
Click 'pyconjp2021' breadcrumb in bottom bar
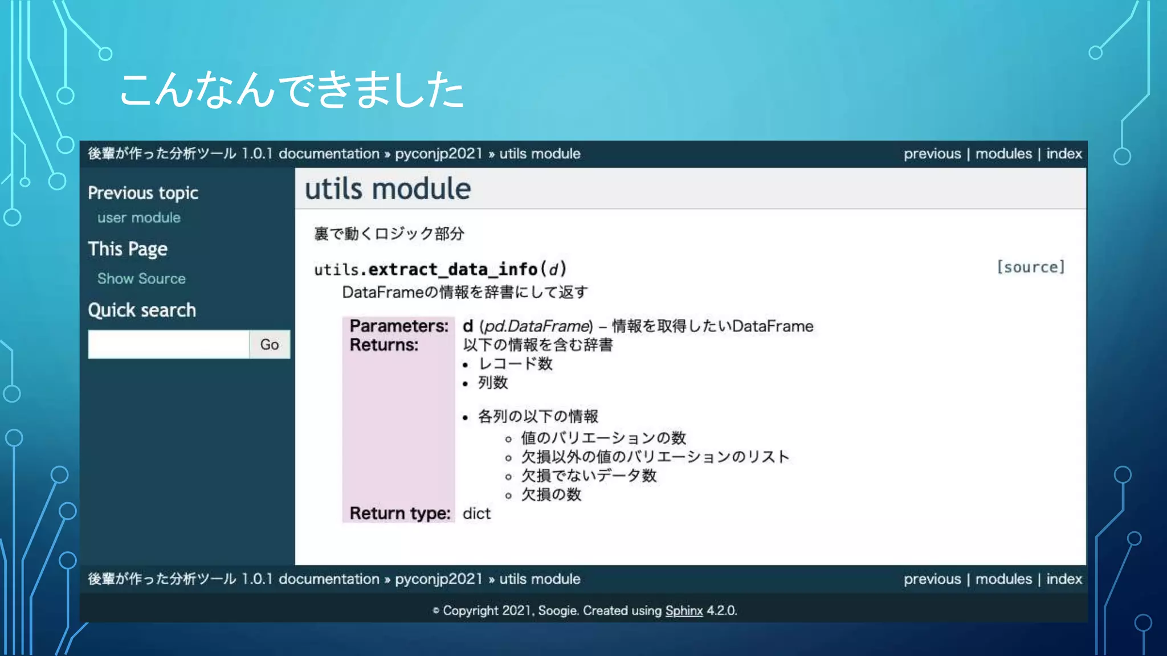(x=438, y=579)
